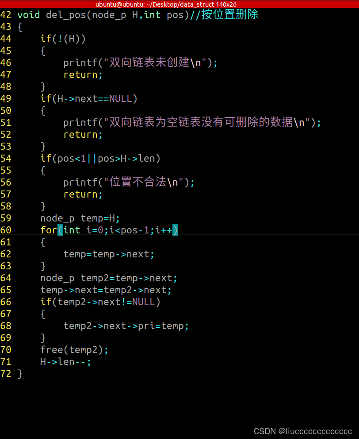Click the highlighted opening parenthesis after for
This screenshot has height=439, width=359.
point(60,230)
